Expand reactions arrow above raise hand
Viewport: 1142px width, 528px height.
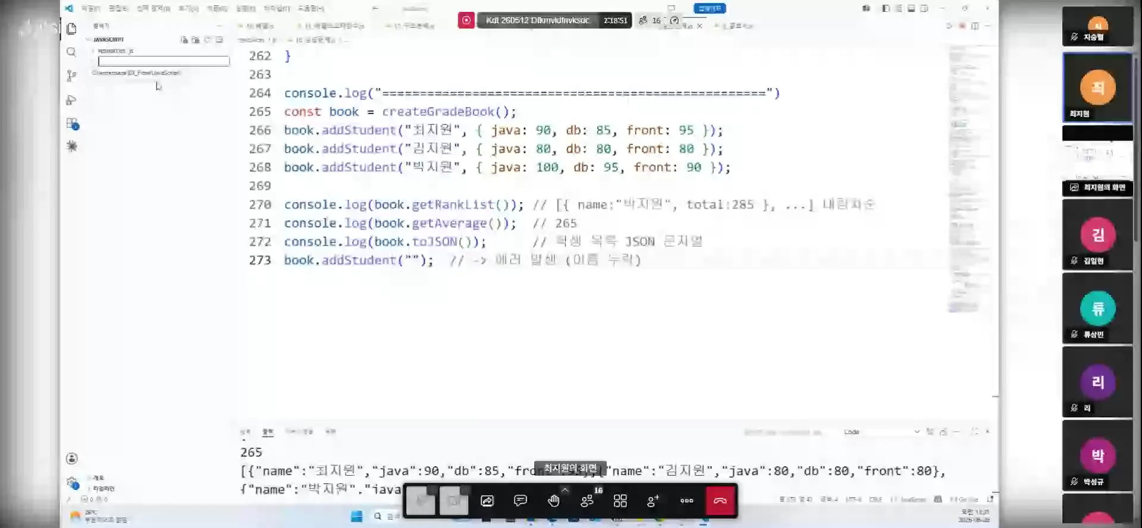(564, 489)
